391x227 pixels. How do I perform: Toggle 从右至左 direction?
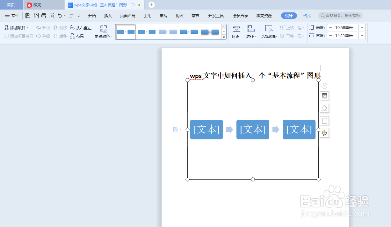point(81,28)
